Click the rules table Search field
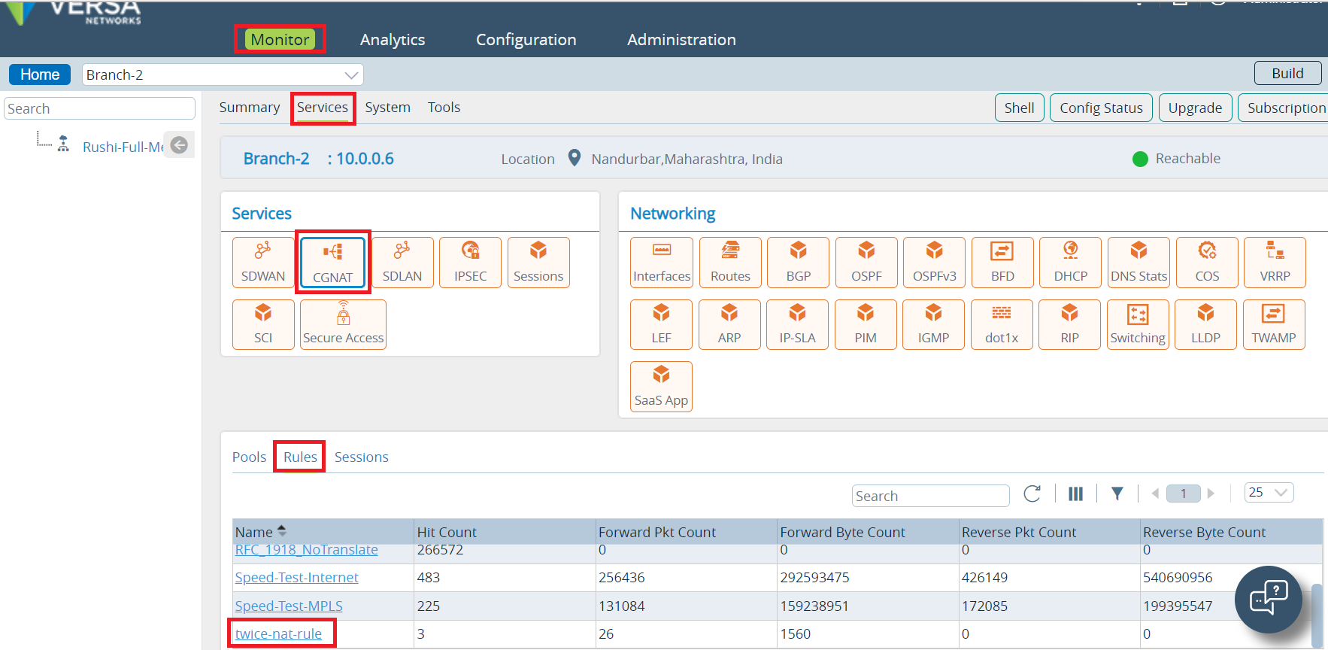Screen dimensions: 1328x650 coord(930,496)
